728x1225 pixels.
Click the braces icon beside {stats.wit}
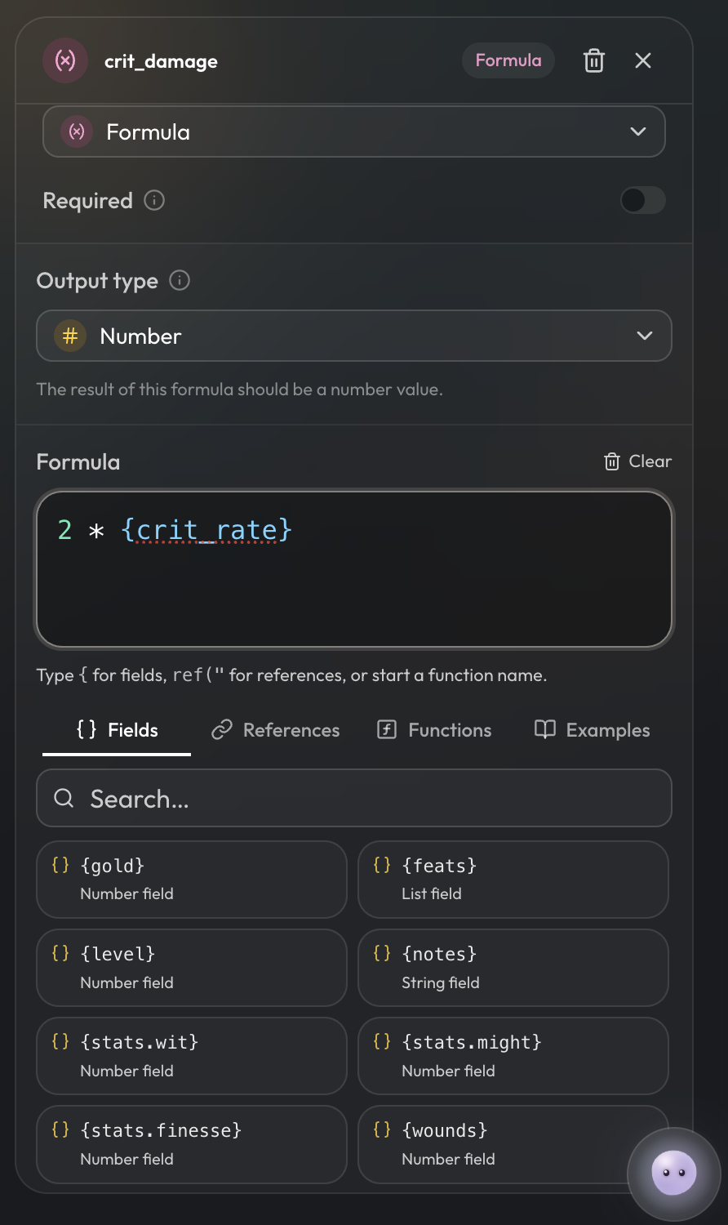coord(60,1041)
